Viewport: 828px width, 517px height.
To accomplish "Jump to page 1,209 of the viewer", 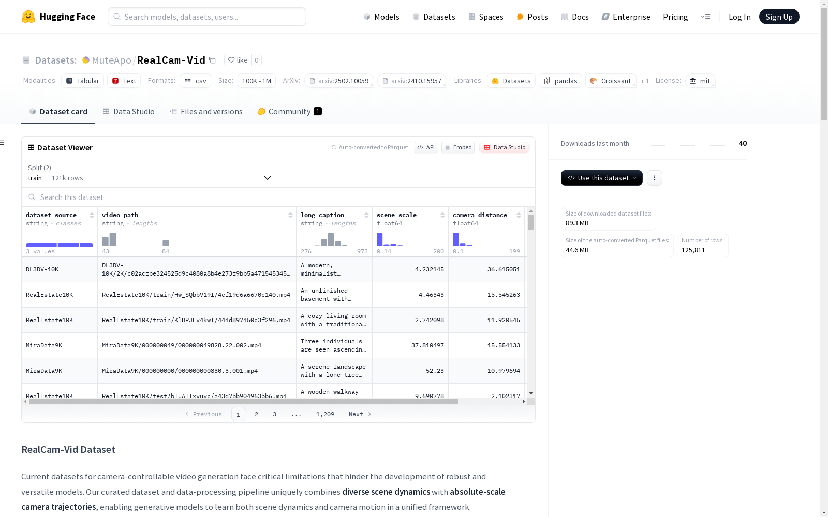I will 325,414.
